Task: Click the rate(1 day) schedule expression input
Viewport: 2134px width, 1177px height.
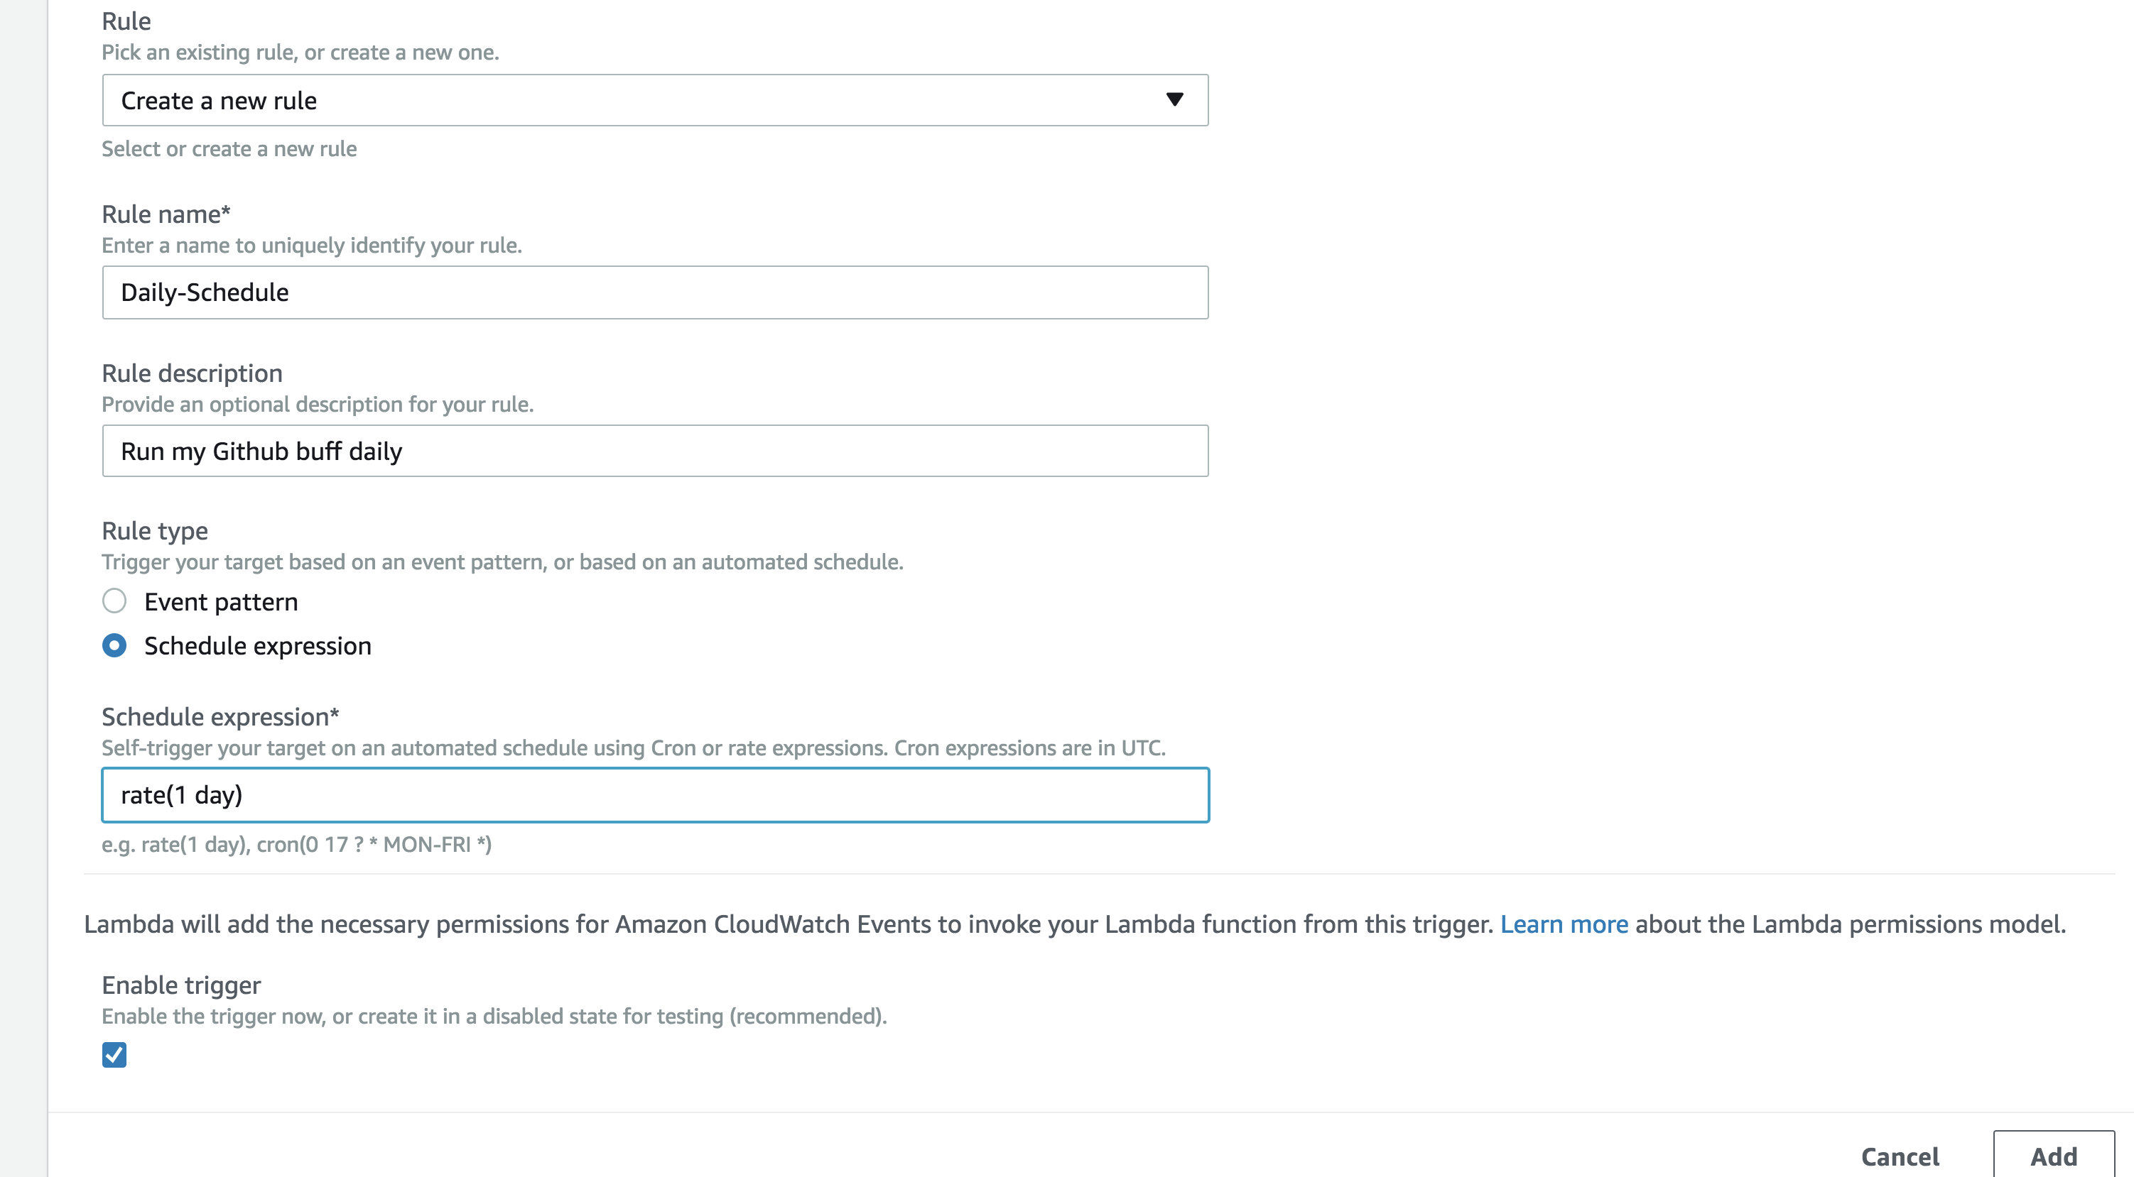Action: click(654, 794)
